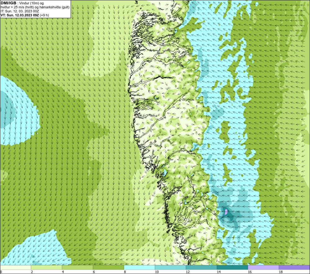Click the '(+9 h)' forecast offset text
This screenshot has height=274, width=310.
(x=44, y=15)
